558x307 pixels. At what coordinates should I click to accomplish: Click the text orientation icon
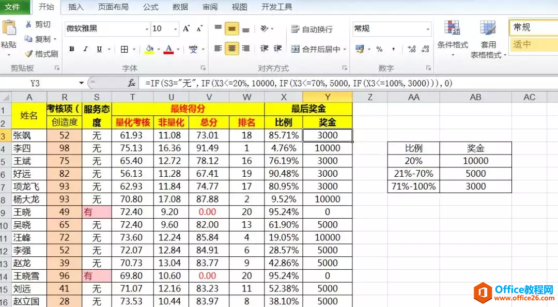[x=265, y=29]
